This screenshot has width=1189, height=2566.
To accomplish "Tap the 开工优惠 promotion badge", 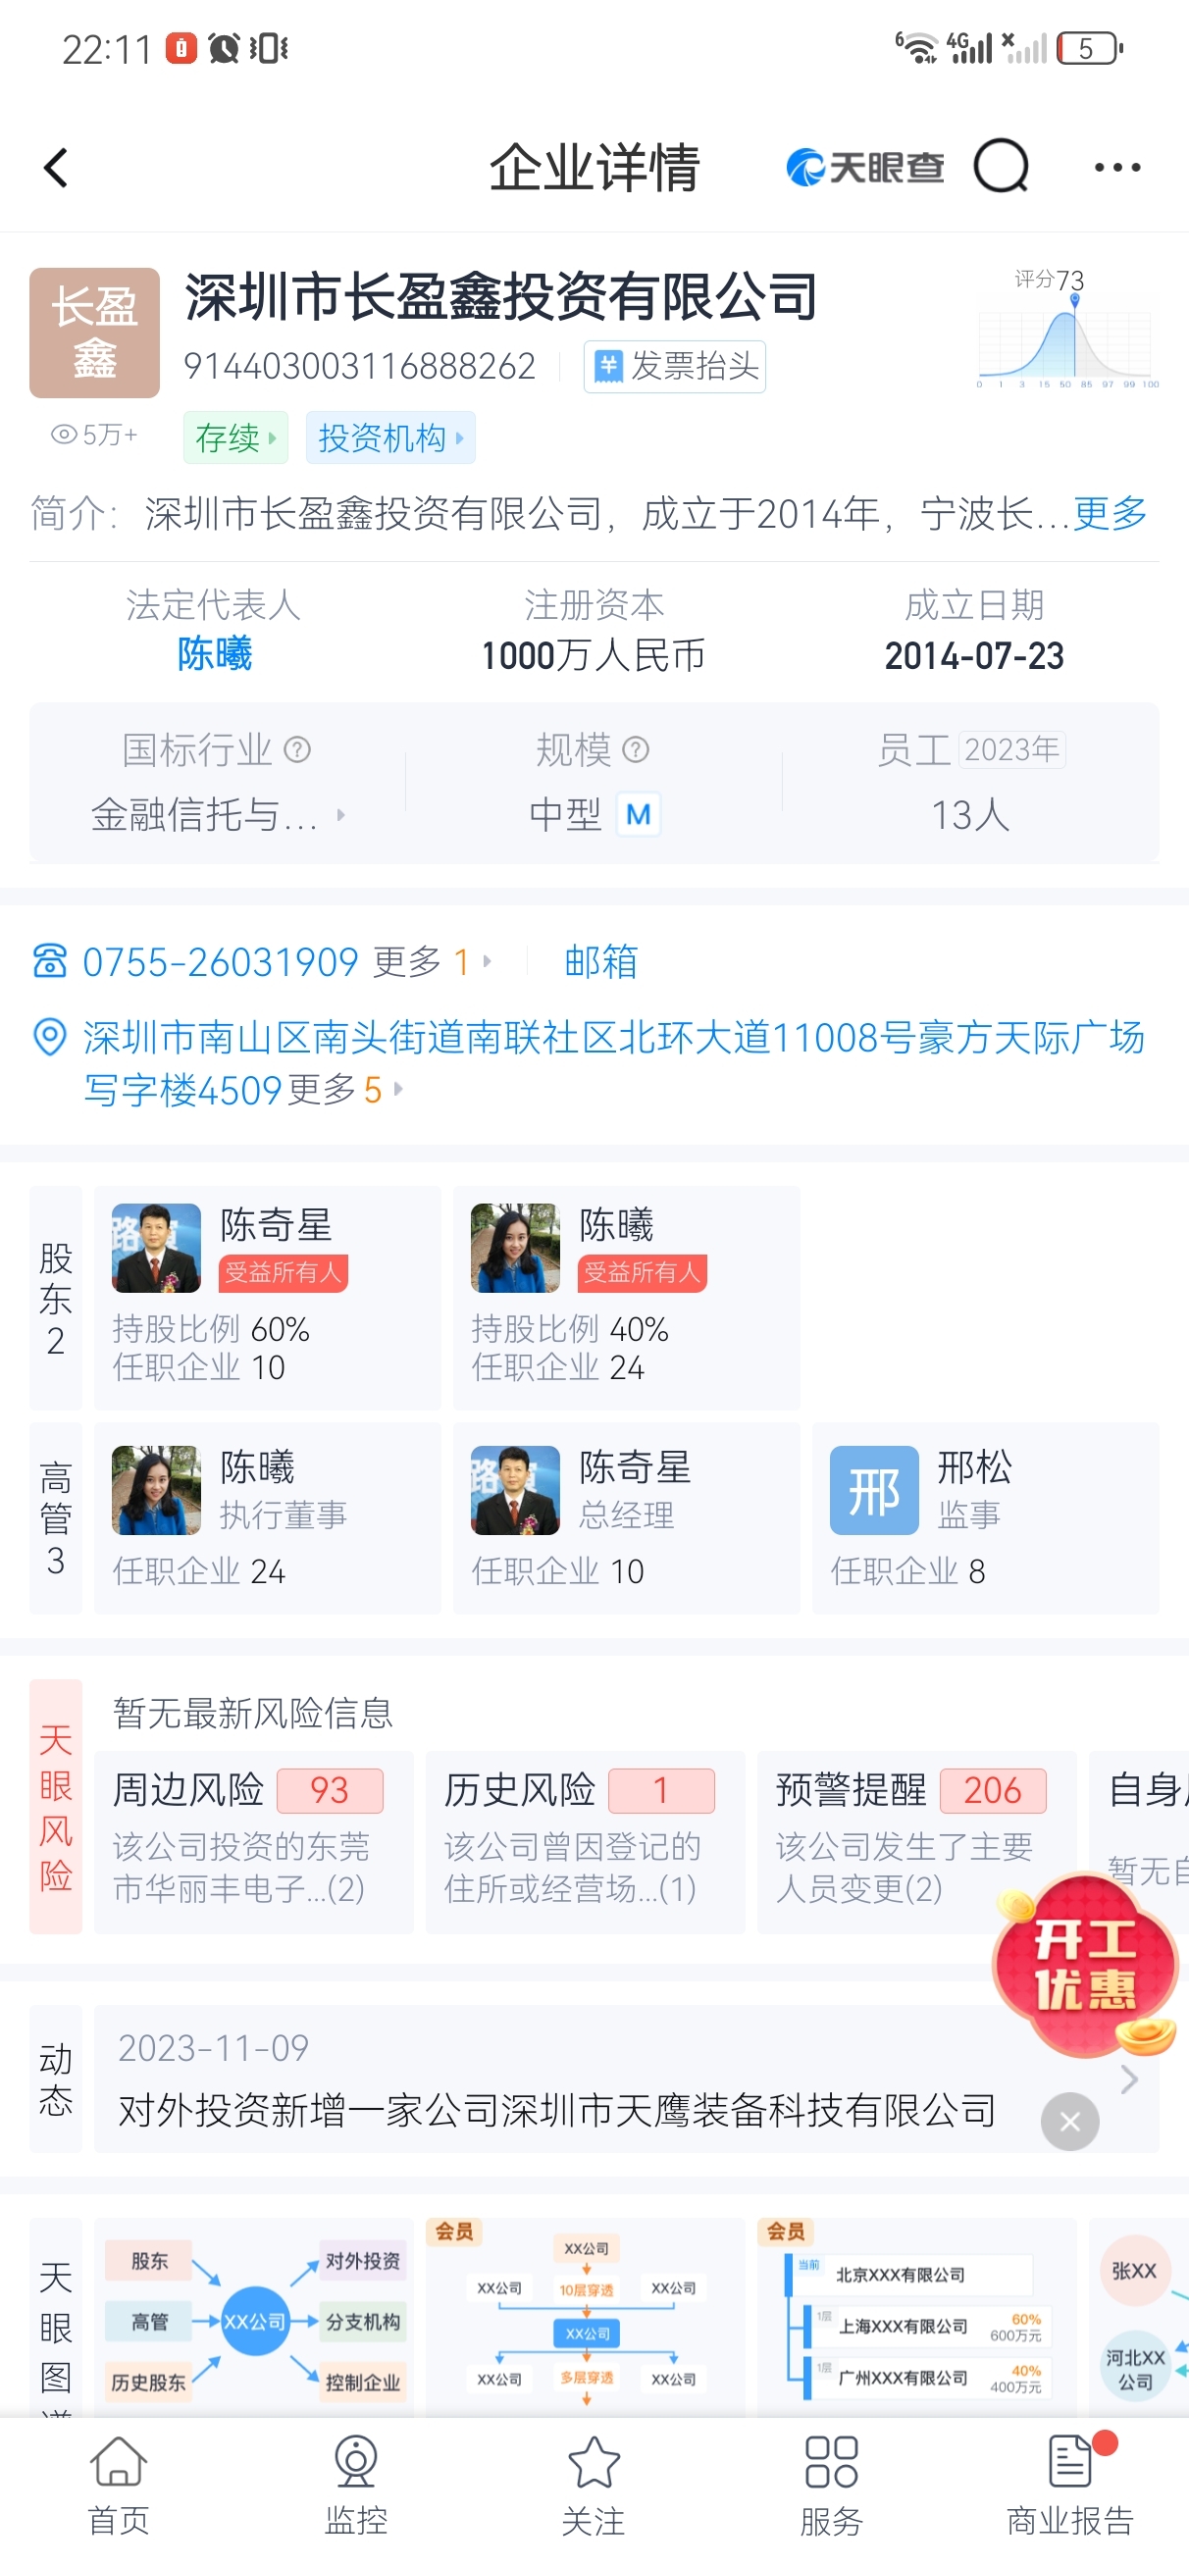I will tap(1084, 1965).
